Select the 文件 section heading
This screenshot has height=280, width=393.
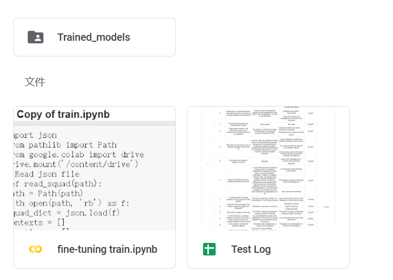(x=35, y=82)
